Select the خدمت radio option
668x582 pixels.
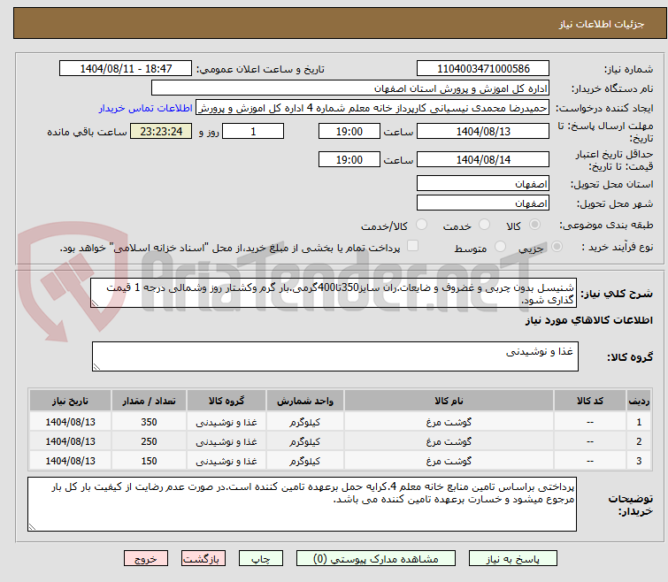coord(483,226)
